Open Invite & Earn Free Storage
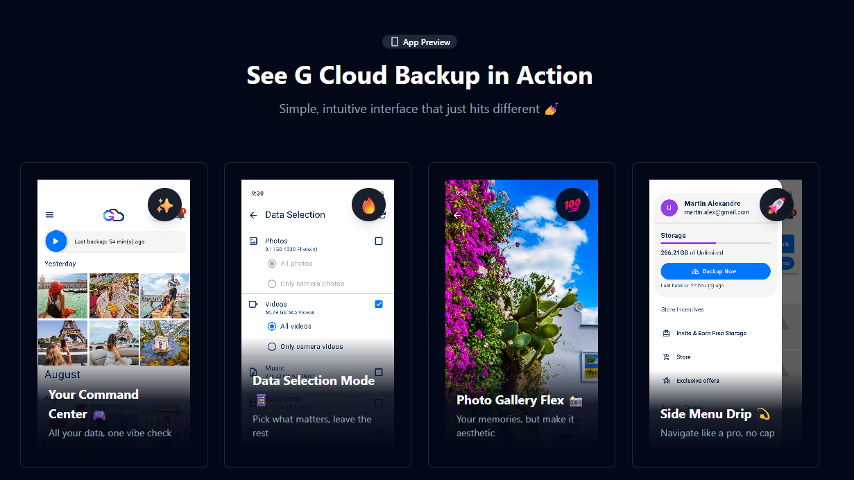The height and width of the screenshot is (480, 854). 711,333
